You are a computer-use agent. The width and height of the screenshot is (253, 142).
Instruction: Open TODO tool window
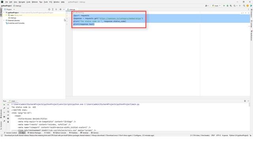(47, 133)
